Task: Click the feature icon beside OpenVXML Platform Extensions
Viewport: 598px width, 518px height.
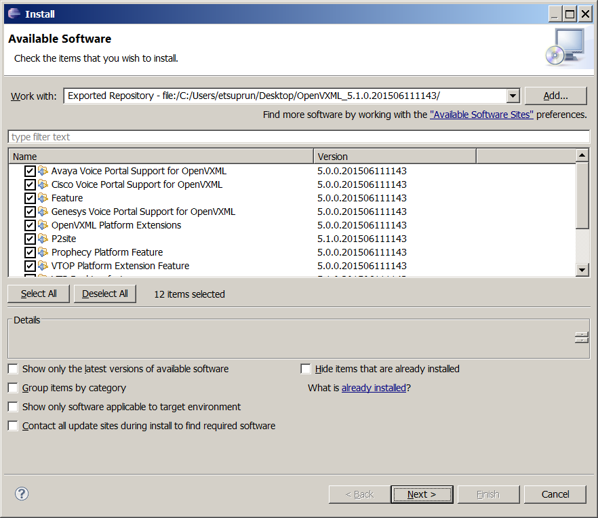Action: [x=43, y=225]
